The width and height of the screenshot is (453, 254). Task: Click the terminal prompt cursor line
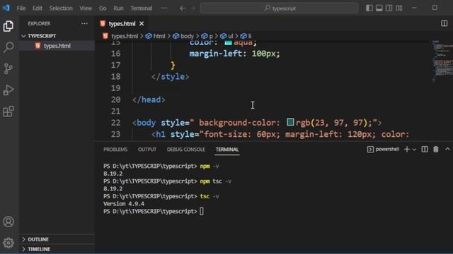tap(154, 212)
